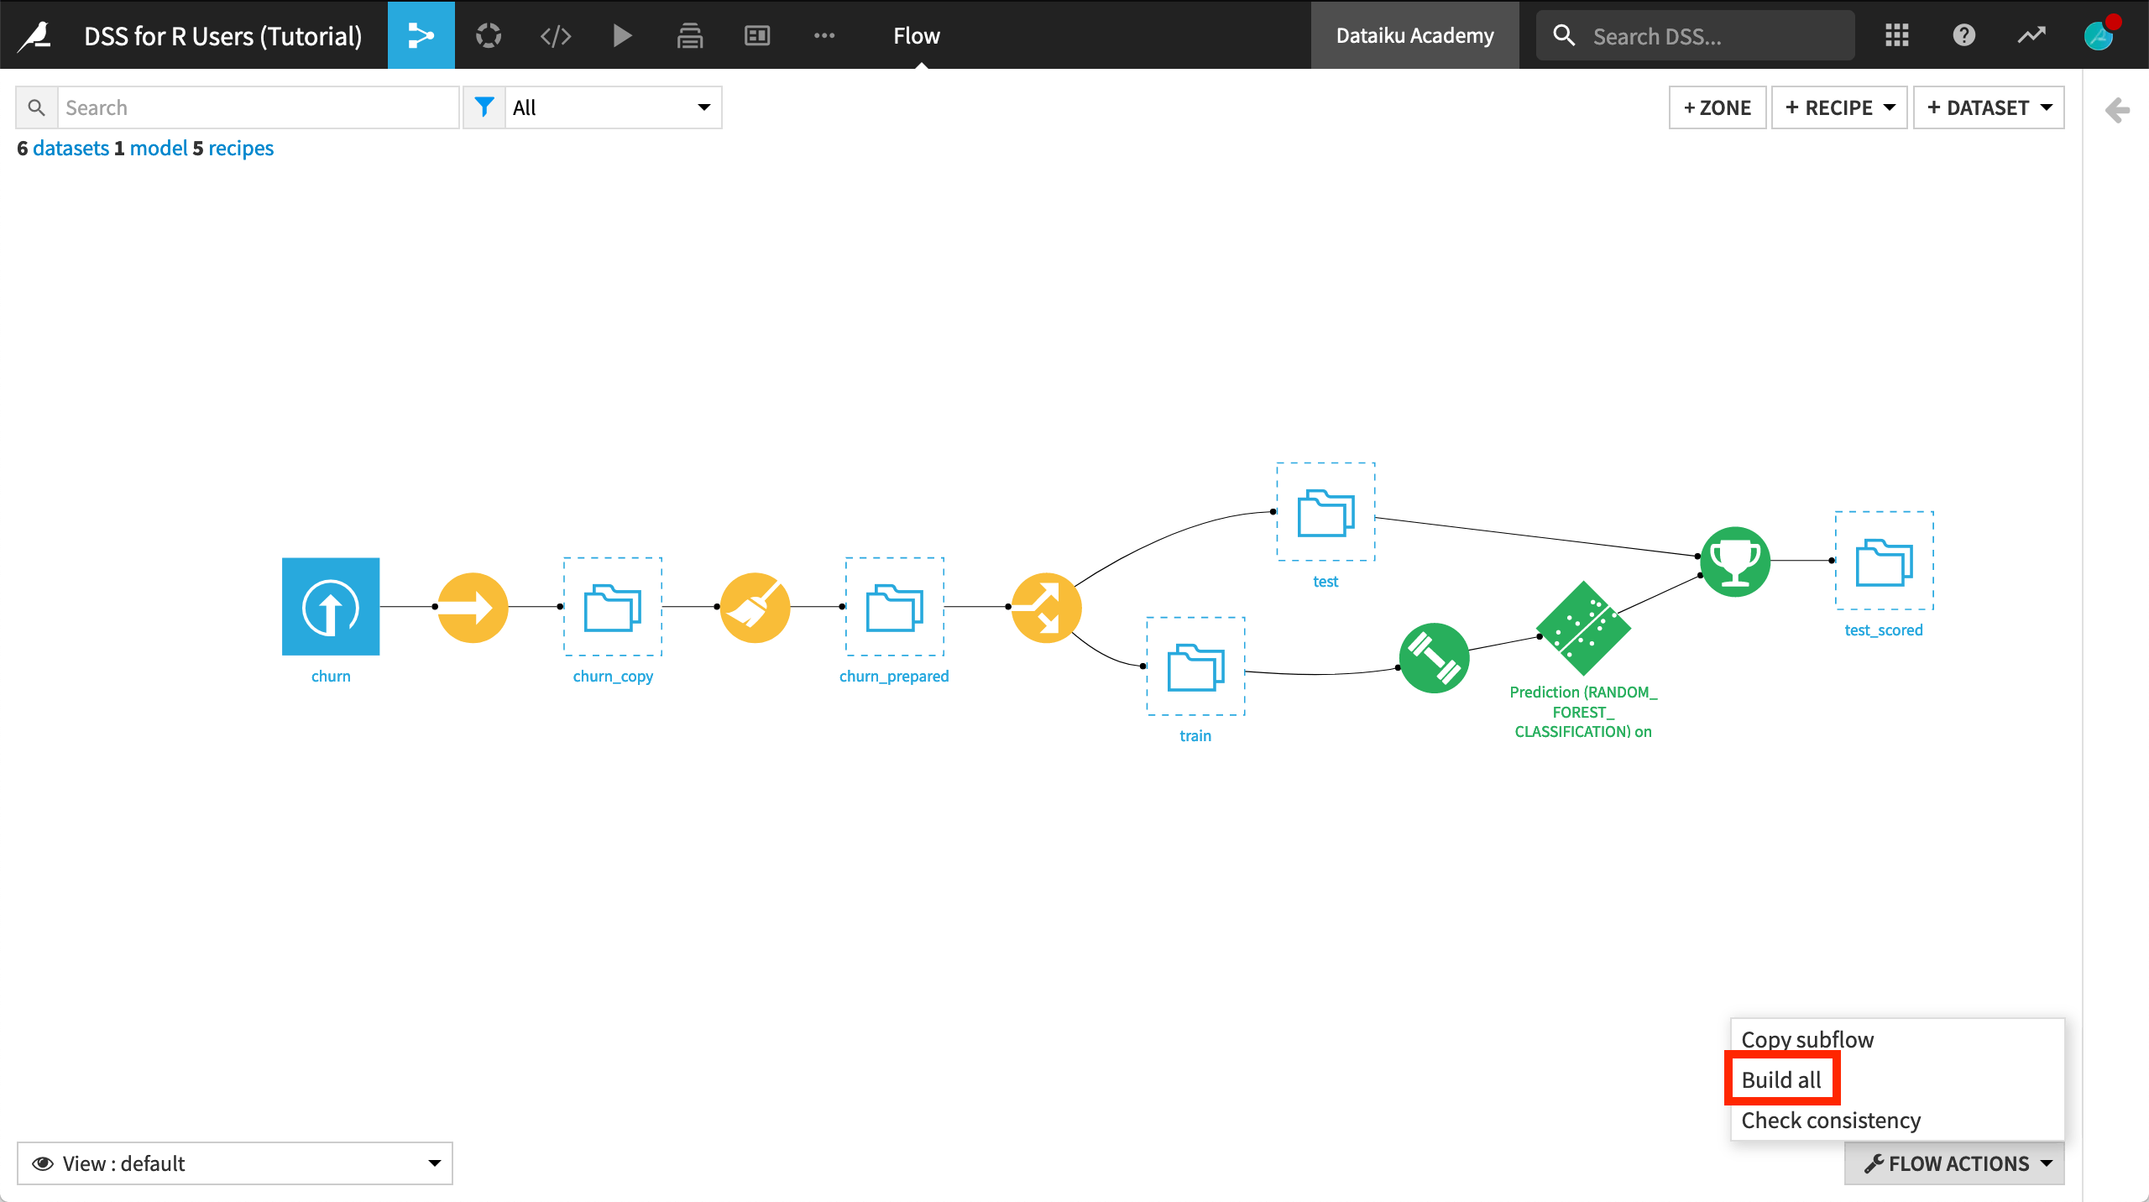2149x1202 pixels.
Task: Click the Add RECIPE button
Action: 1839,107
